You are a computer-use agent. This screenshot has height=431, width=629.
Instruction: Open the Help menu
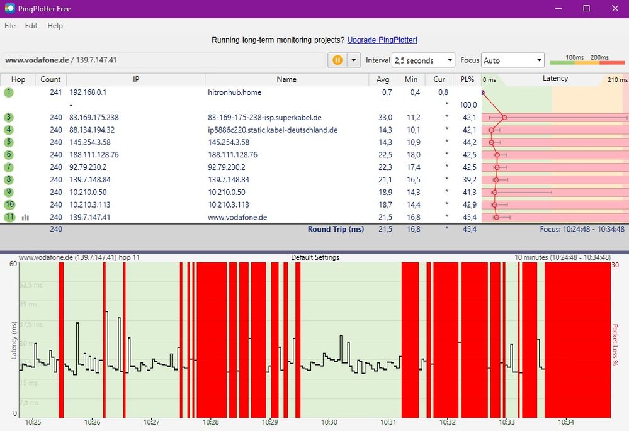tap(55, 26)
